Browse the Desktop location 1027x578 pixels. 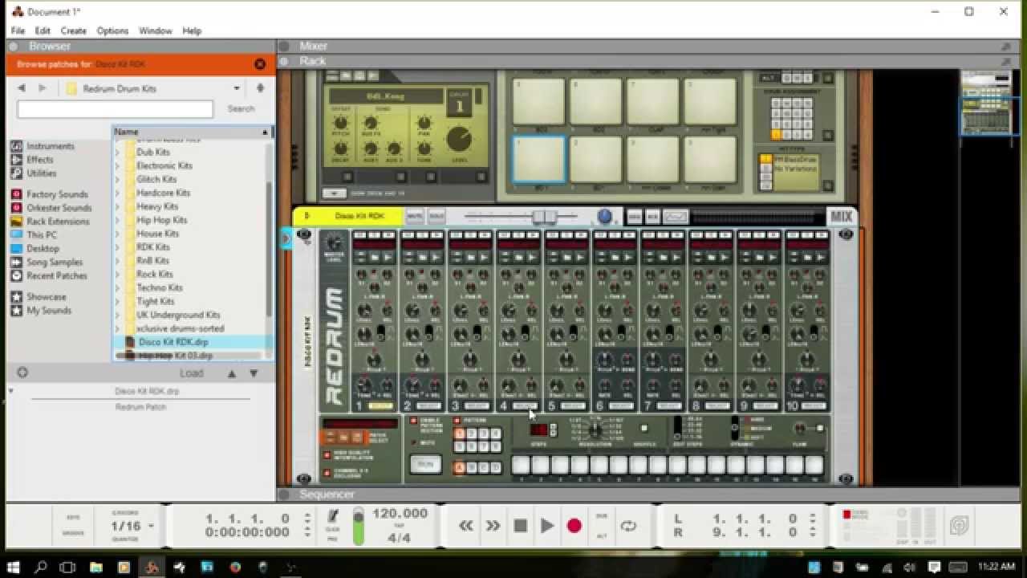[35, 249]
